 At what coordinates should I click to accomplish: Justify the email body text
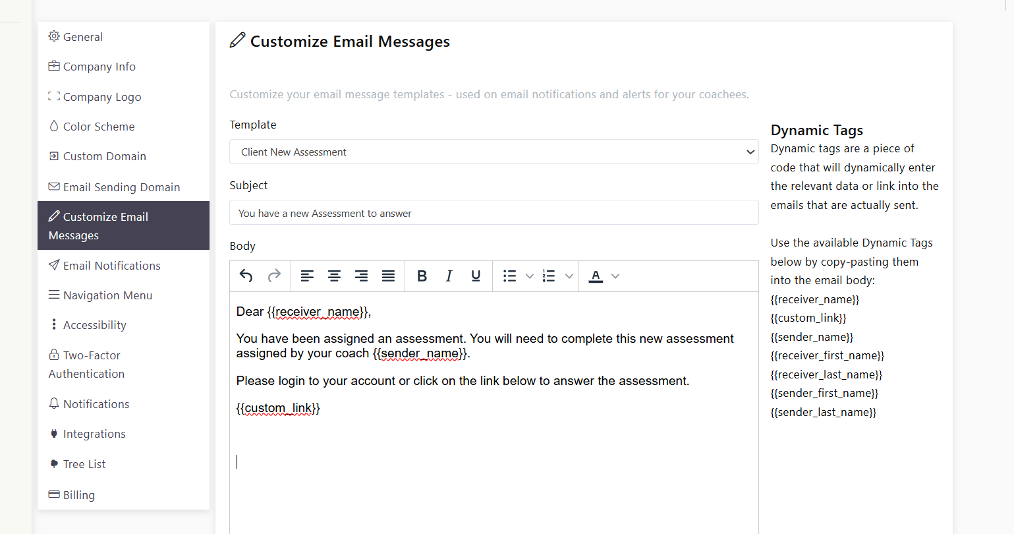pos(388,276)
